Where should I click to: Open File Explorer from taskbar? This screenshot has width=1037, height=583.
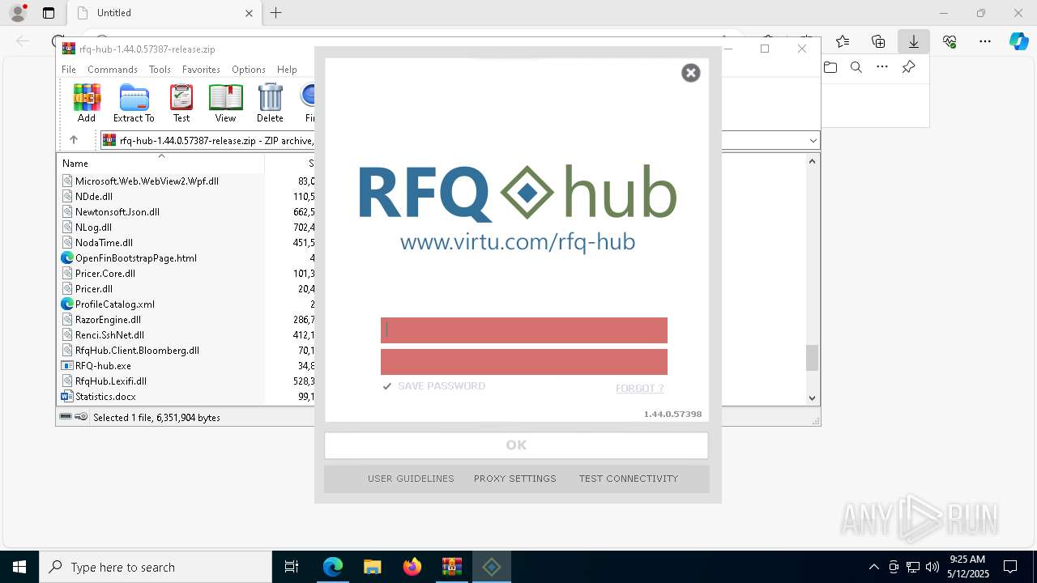point(373,567)
